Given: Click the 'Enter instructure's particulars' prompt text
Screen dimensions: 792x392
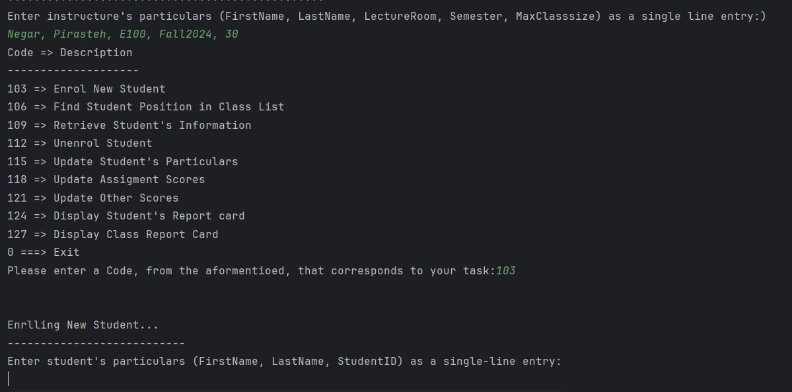Looking at the screenshot, I should point(387,16).
